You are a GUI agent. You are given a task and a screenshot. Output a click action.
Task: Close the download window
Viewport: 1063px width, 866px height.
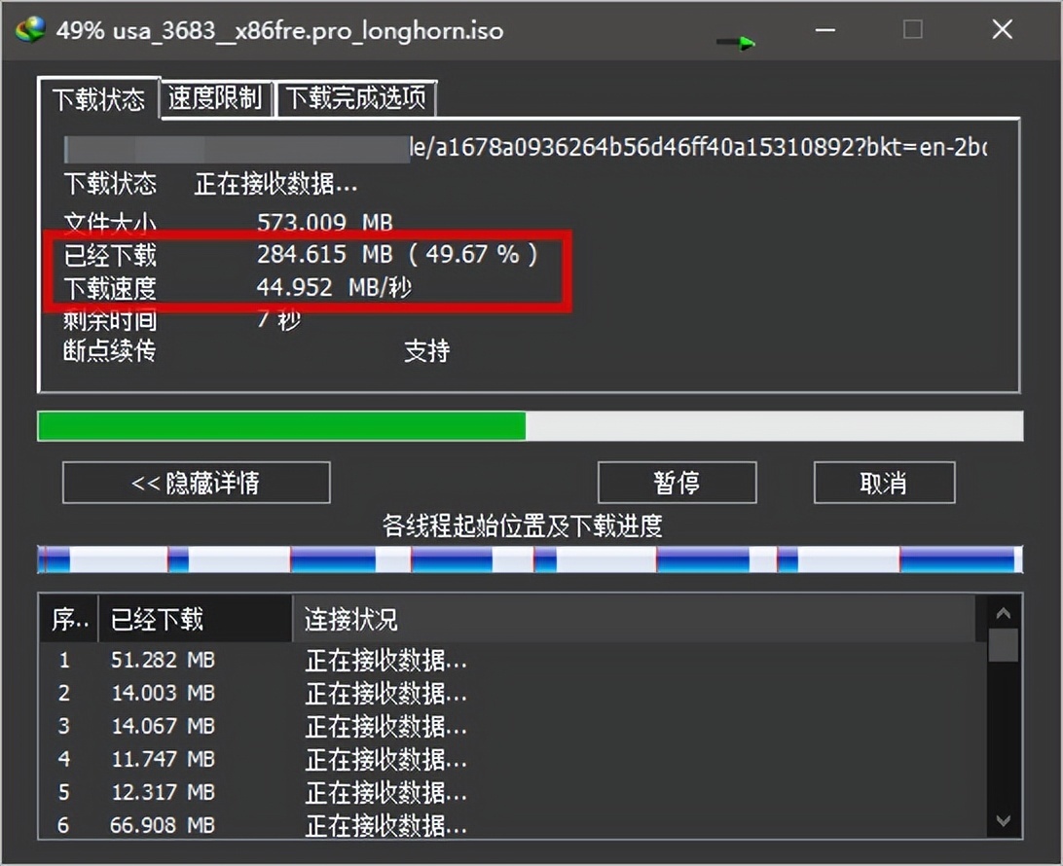click(1002, 30)
